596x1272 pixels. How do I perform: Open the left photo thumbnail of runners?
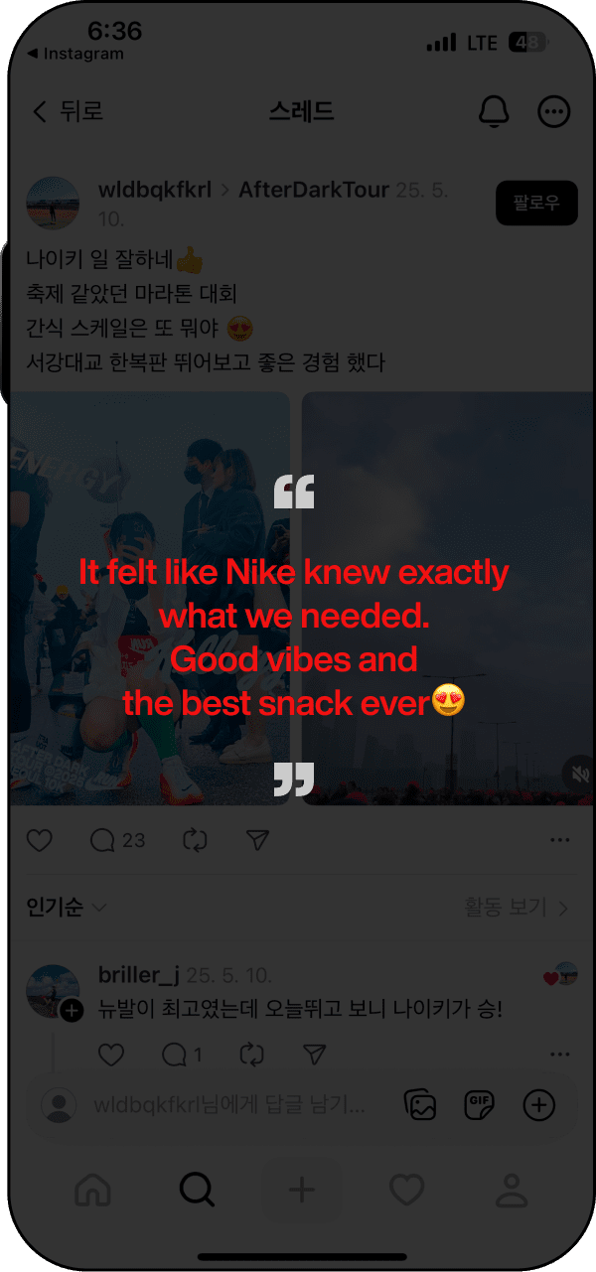pyautogui.click(x=149, y=598)
